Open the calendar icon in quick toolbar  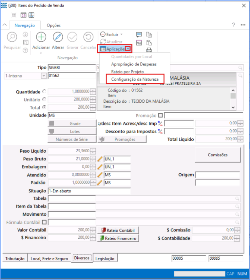pos(23,15)
